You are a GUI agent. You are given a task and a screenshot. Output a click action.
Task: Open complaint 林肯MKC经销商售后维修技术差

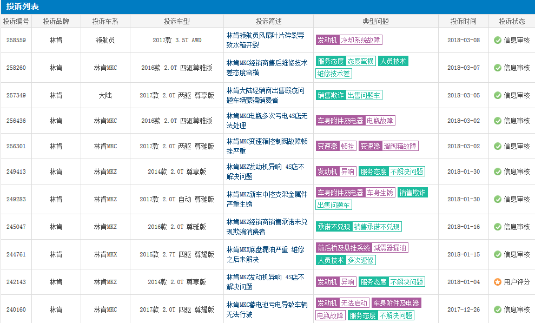coord(267,68)
